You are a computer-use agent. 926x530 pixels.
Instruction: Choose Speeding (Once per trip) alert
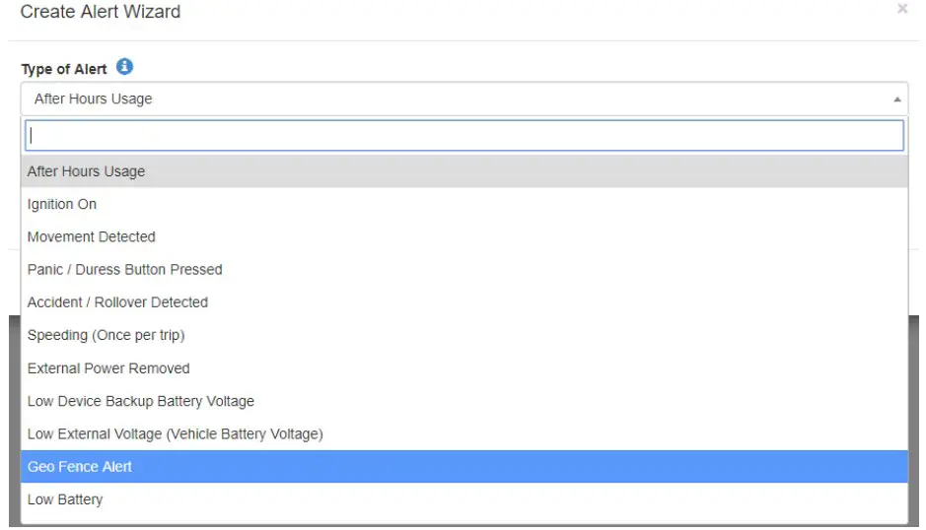pyautogui.click(x=107, y=335)
